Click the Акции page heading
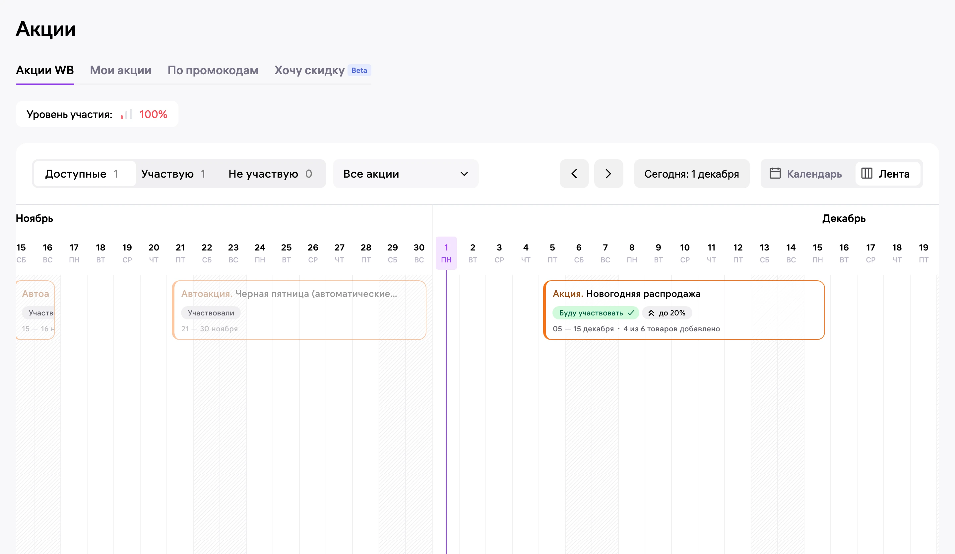Image resolution: width=955 pixels, height=554 pixels. tap(46, 29)
